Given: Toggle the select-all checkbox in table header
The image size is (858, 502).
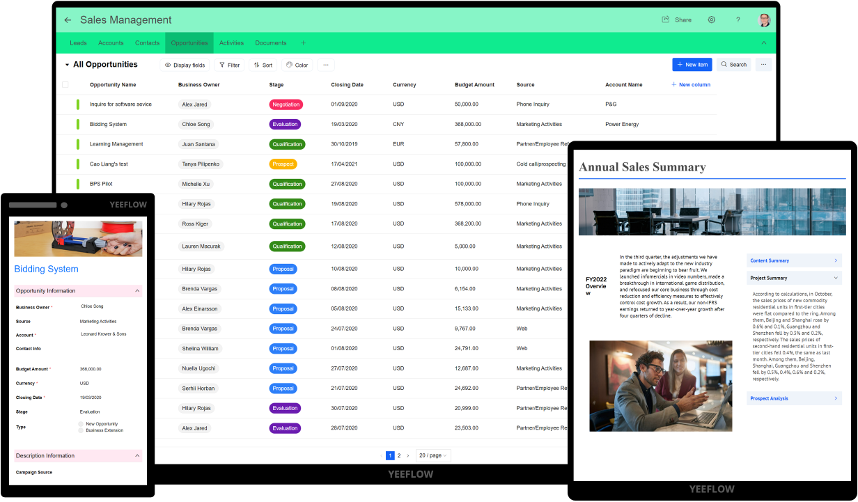Looking at the screenshot, I should tap(65, 85).
